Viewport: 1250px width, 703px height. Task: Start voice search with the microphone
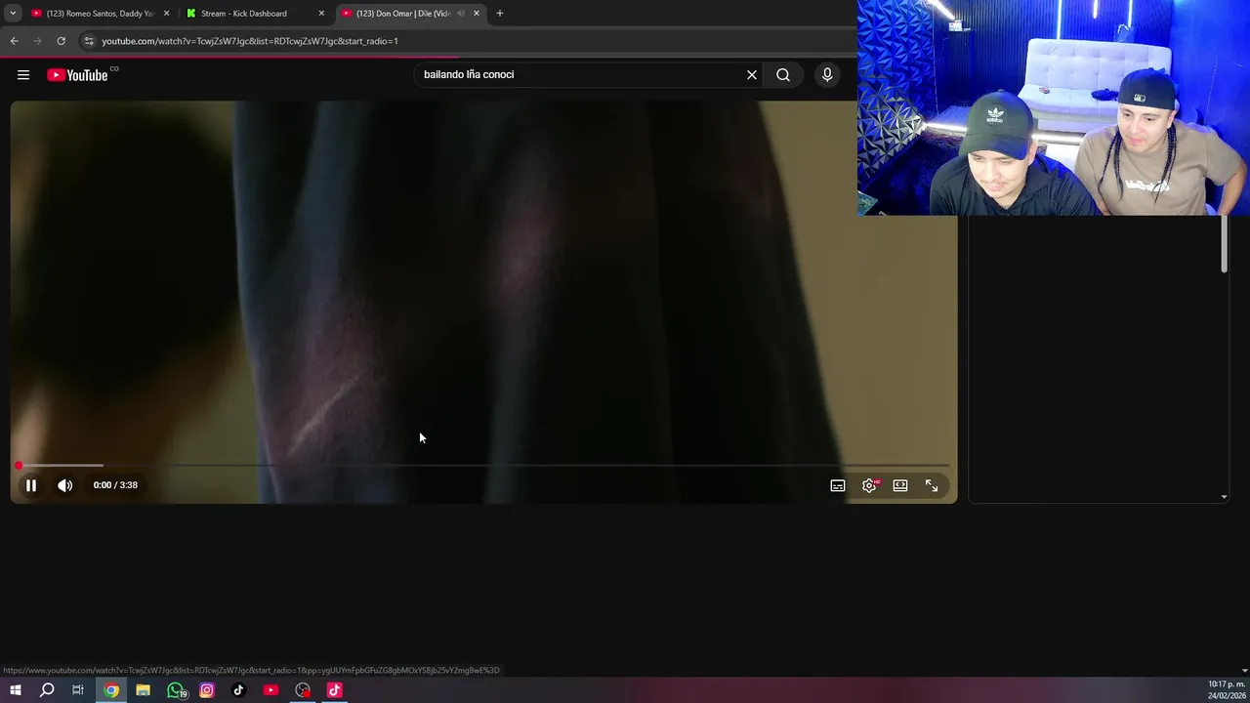click(827, 75)
